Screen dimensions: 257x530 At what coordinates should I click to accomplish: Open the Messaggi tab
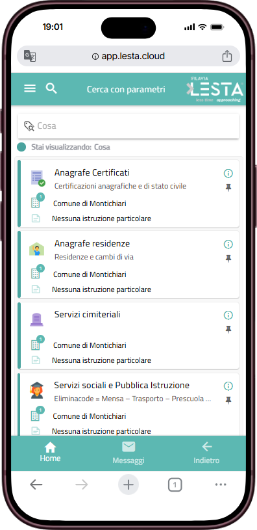[128, 453]
